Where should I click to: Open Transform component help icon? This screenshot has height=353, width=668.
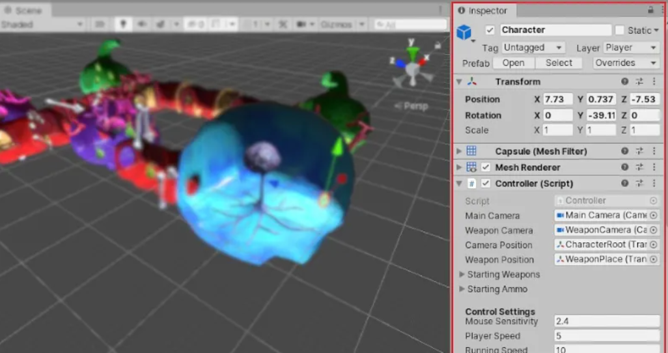tap(624, 82)
